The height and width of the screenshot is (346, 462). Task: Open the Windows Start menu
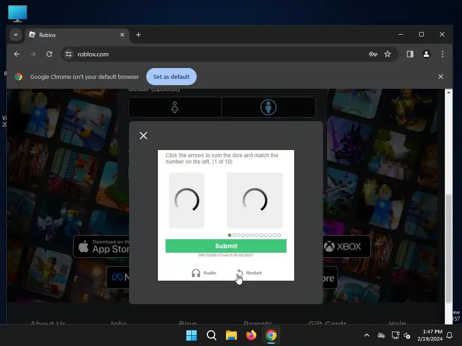[x=191, y=335]
